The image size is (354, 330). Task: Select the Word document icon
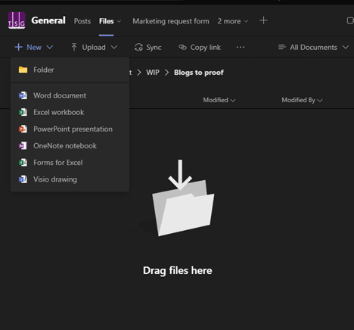click(x=23, y=95)
